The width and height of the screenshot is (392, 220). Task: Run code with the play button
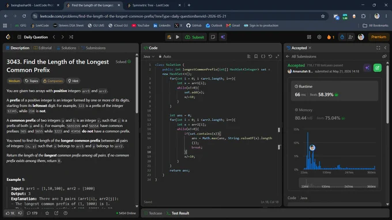178,37
